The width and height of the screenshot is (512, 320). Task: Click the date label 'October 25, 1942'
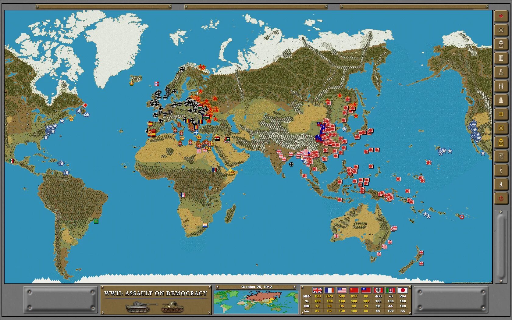click(257, 287)
